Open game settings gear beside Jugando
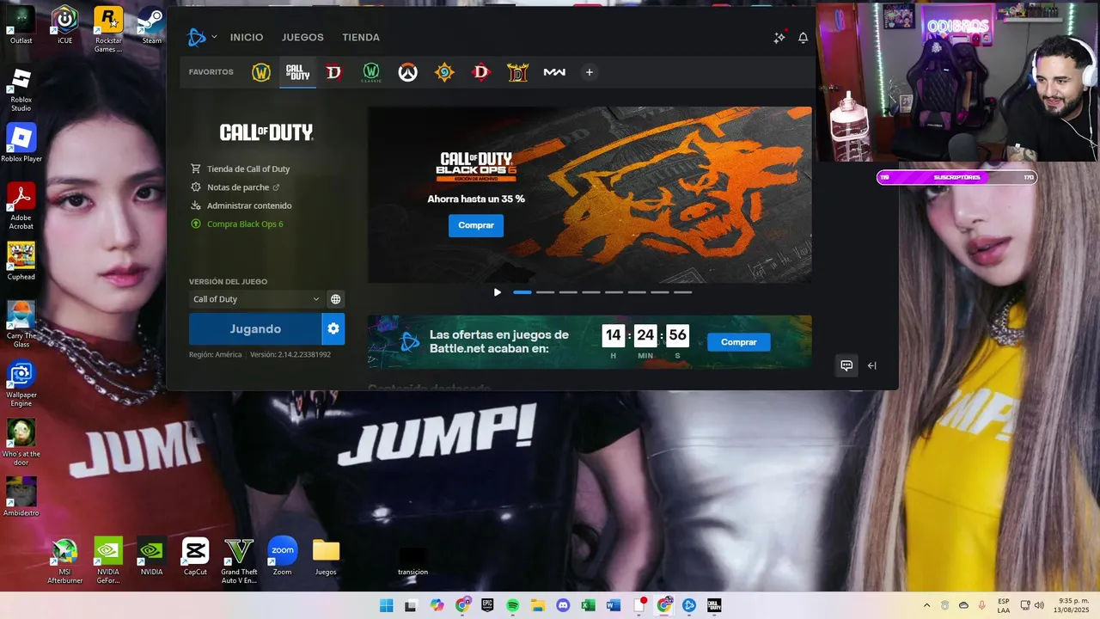This screenshot has width=1100, height=619. coord(333,329)
